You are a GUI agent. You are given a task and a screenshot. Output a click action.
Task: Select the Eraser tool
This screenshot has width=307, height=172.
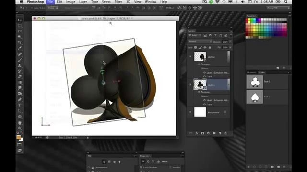point(20,77)
